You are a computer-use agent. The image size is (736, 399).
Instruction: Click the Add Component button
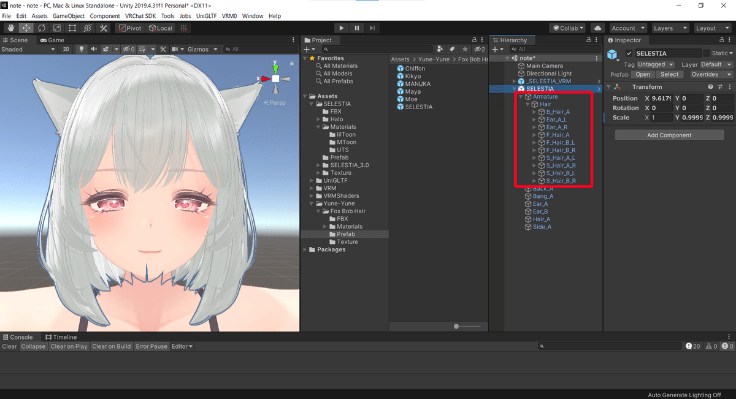[x=669, y=135]
